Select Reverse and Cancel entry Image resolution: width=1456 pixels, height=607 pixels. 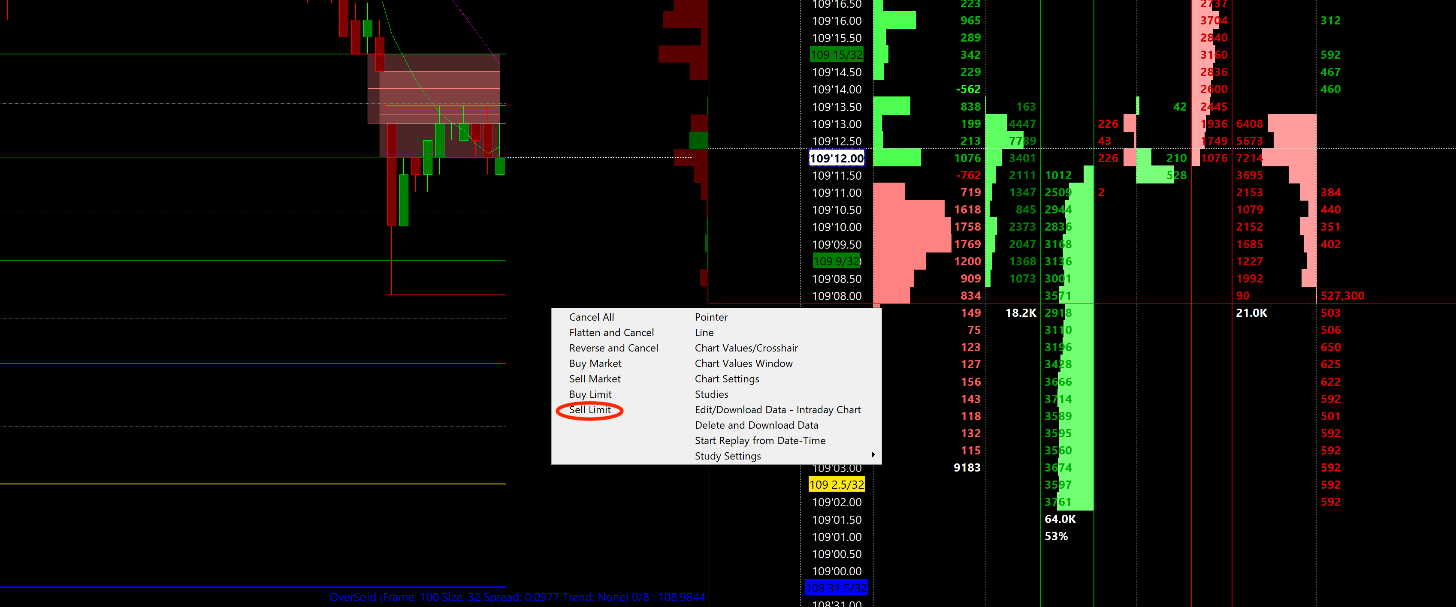pyautogui.click(x=613, y=348)
